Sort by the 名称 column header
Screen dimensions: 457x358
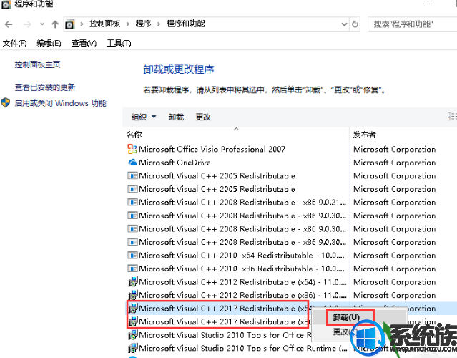pos(134,135)
